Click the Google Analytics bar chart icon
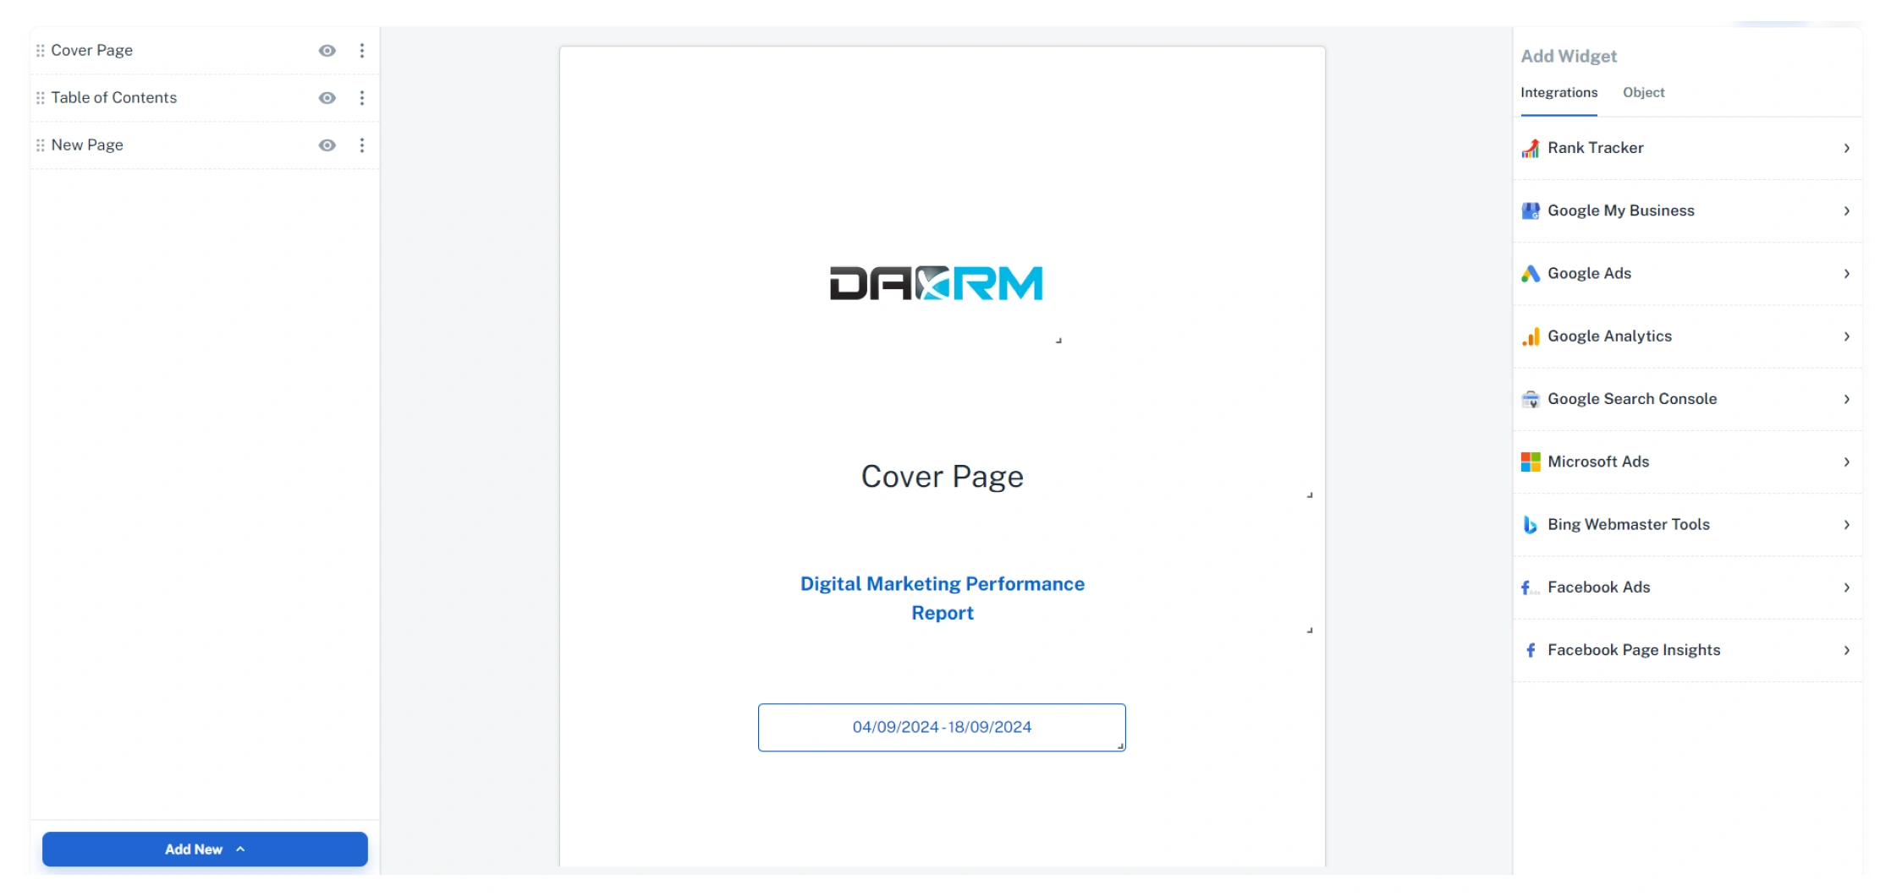Image resolution: width=1891 pixels, height=896 pixels. pyautogui.click(x=1531, y=336)
